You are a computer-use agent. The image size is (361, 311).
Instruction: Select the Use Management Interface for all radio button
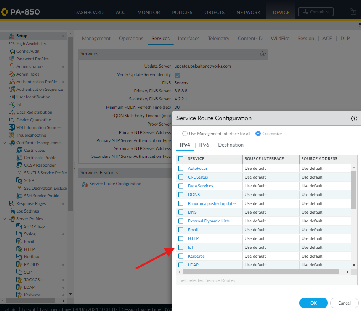point(185,133)
